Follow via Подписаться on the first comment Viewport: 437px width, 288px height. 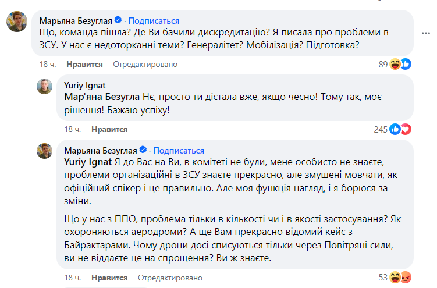tap(160, 19)
